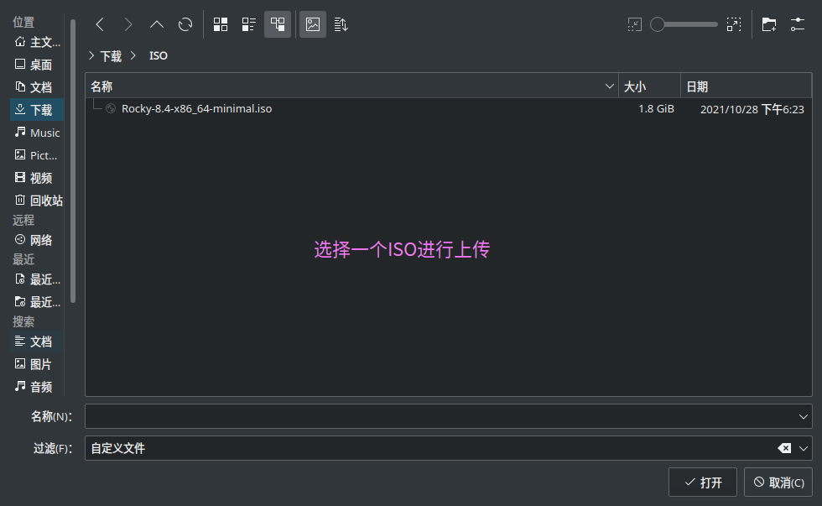
Task: Click 下载 in the breadcrumb path
Action: click(x=111, y=56)
